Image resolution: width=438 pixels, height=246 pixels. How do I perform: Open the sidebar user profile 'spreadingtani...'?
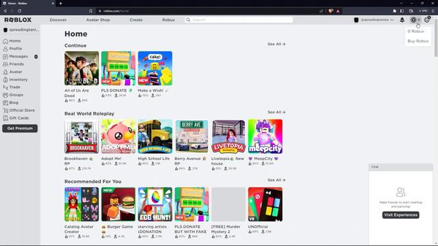point(21,29)
